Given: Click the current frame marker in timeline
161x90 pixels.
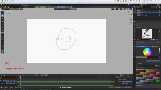Looking at the screenshot, I should pos(20,77).
